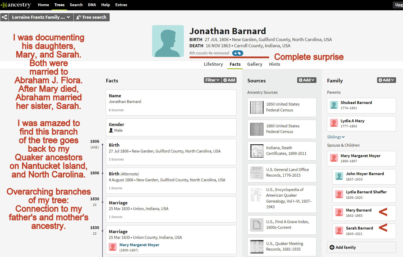
Task: Open the 1850 Federal Census source thumbnail
Action: tap(257, 107)
